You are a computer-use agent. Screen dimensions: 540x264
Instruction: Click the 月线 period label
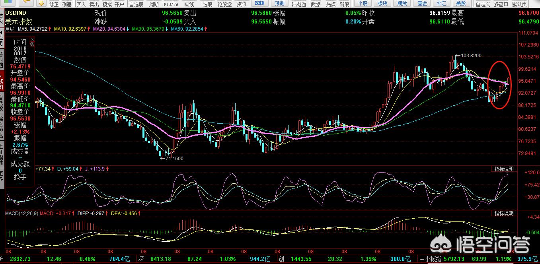(x=10, y=29)
